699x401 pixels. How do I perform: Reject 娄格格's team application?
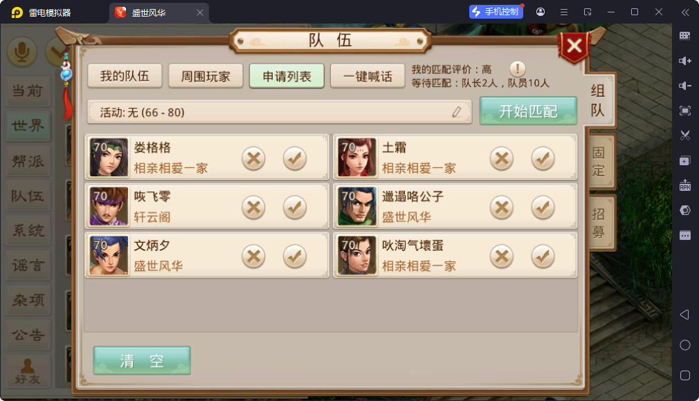pyautogui.click(x=254, y=158)
